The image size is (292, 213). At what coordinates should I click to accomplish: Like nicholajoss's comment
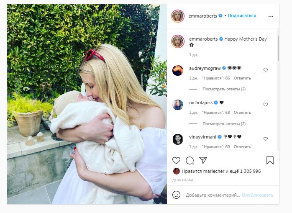pos(265,105)
